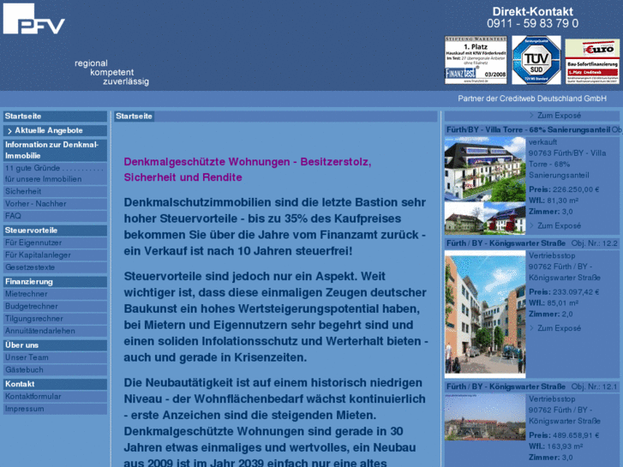
Task: Open the Finanztest 1. Platz badge
Action: (476, 60)
